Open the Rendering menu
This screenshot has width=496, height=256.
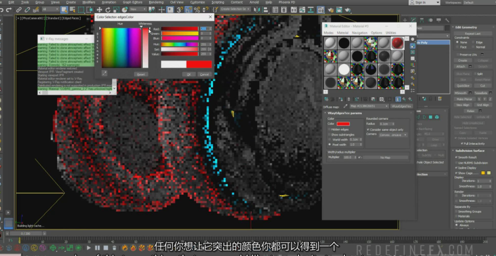pos(156,2)
